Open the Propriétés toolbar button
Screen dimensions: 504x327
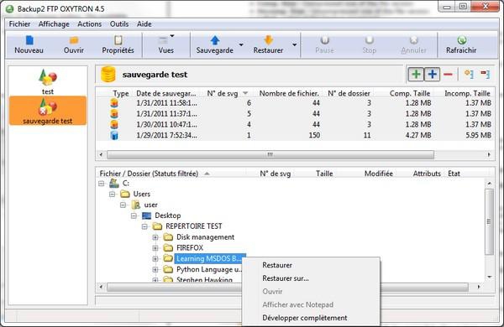click(118, 44)
